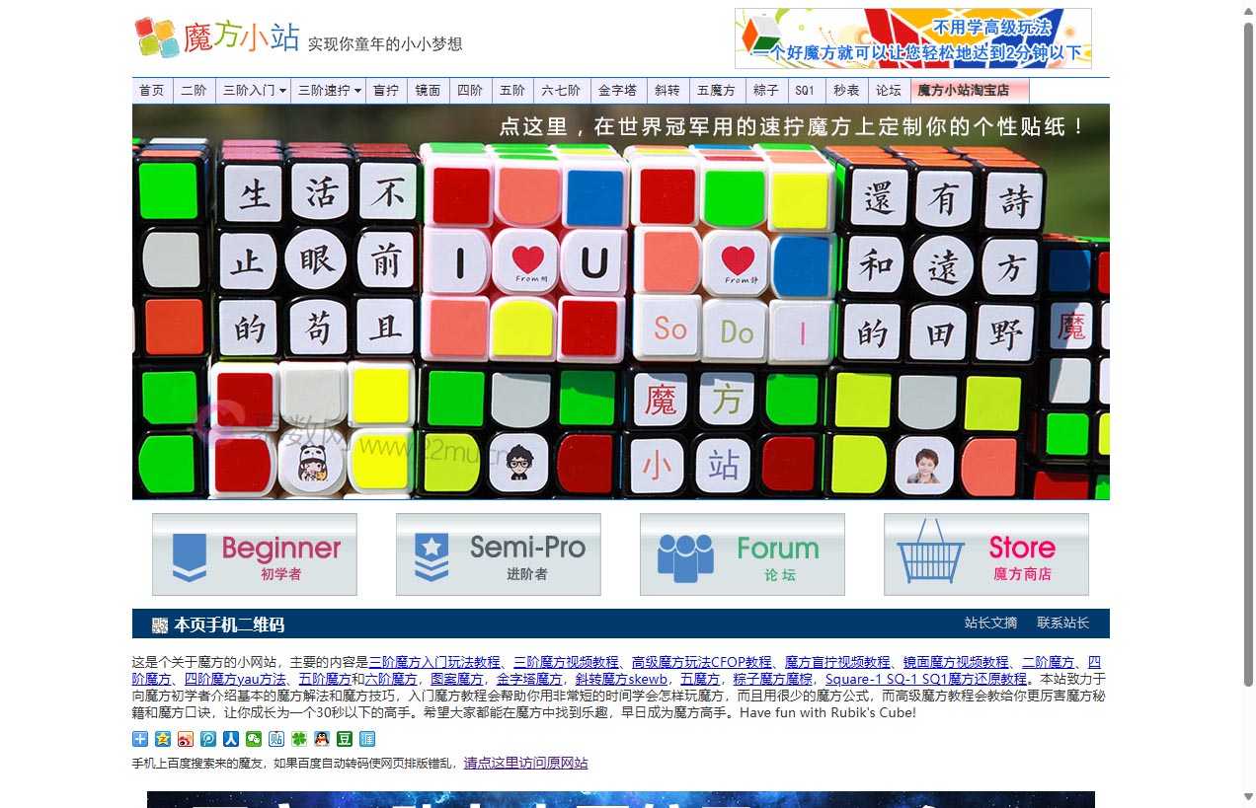
Task: Share page via Sina Weibo icon
Action: click(x=186, y=739)
